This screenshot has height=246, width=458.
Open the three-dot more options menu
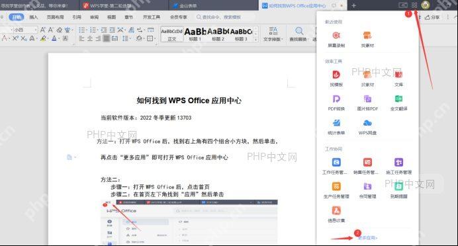pyautogui.click(x=448, y=17)
